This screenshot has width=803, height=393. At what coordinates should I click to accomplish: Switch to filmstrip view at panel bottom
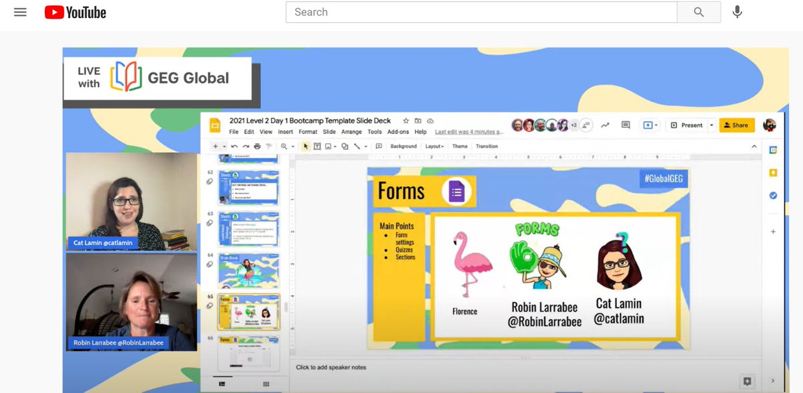point(222,384)
